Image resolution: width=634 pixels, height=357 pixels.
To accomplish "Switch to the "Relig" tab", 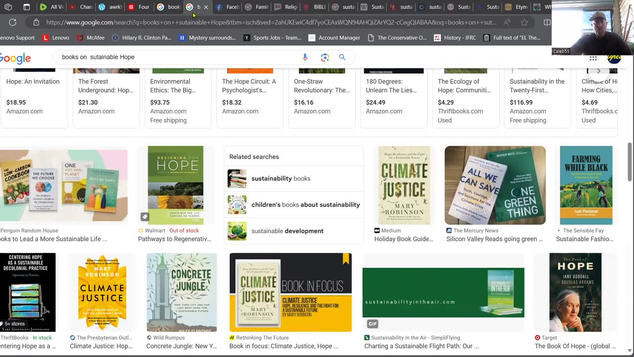I will 285,7.
